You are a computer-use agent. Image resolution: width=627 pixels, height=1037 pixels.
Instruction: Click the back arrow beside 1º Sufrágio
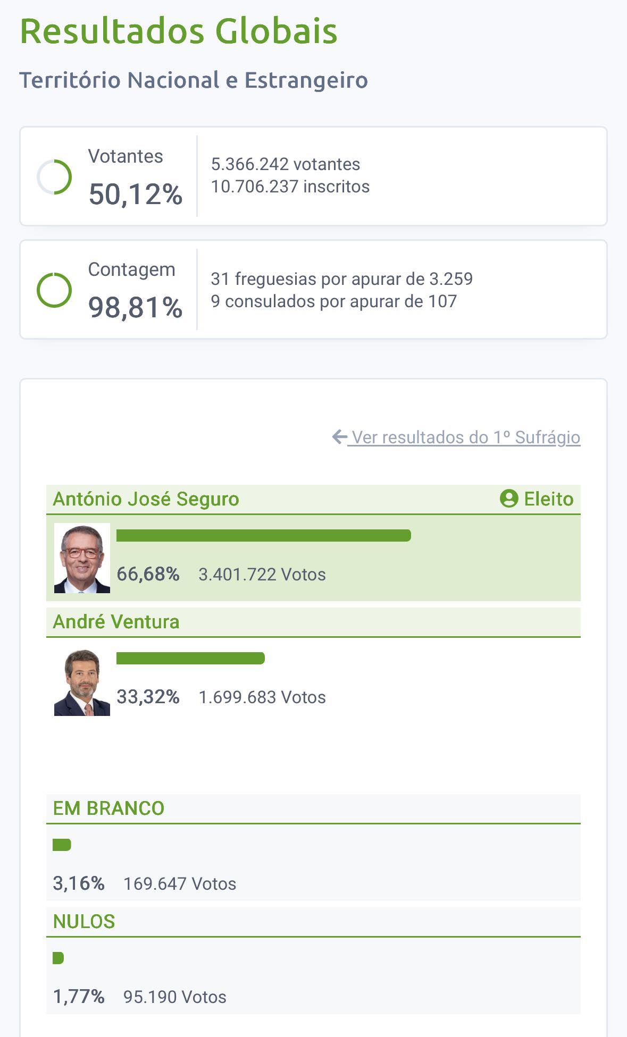[339, 437]
